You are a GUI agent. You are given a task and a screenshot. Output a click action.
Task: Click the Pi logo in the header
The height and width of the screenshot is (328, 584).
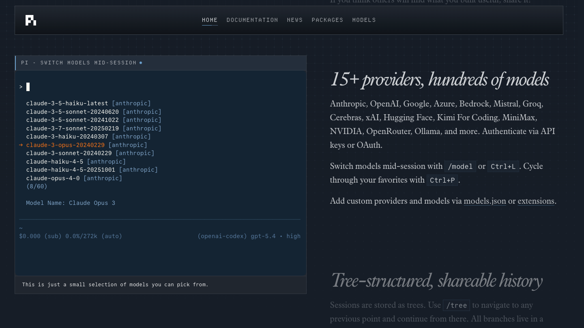(x=31, y=20)
